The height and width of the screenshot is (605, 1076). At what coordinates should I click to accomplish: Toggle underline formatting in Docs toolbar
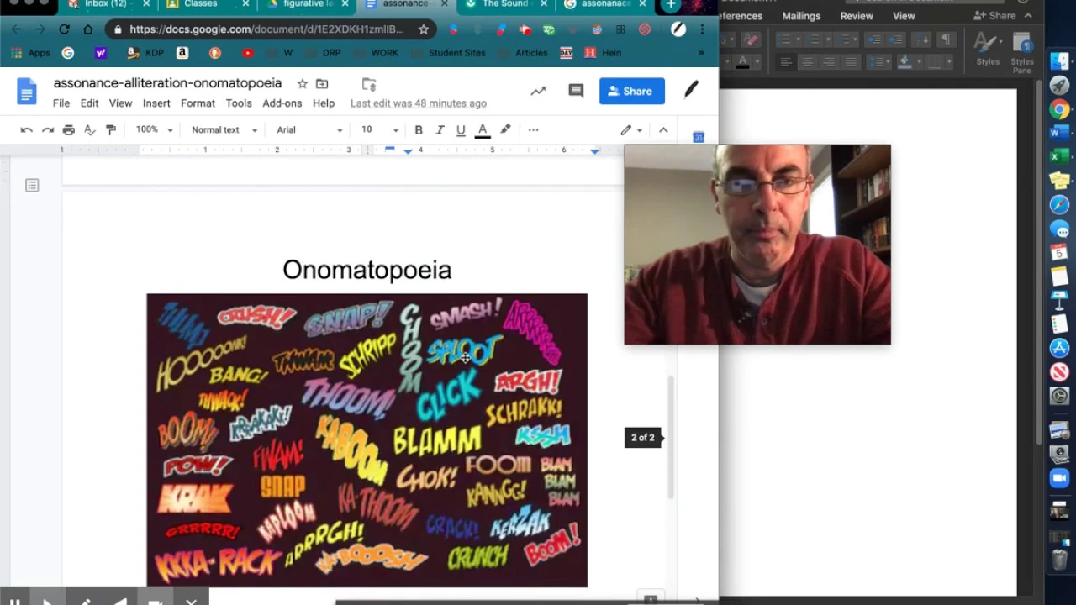click(461, 129)
